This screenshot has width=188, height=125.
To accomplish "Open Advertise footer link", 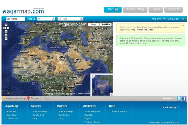I will coord(11,115).
